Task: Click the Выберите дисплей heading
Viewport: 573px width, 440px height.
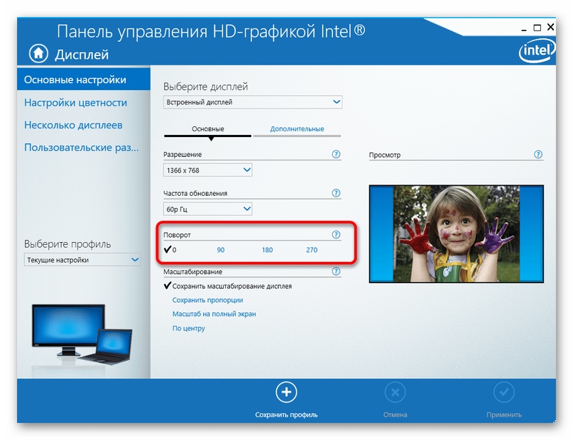Action: 205,87
